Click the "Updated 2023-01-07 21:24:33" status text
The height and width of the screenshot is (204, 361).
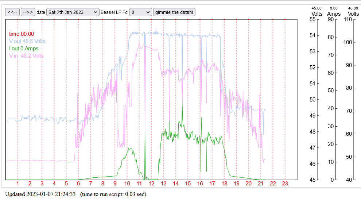tap(40, 194)
